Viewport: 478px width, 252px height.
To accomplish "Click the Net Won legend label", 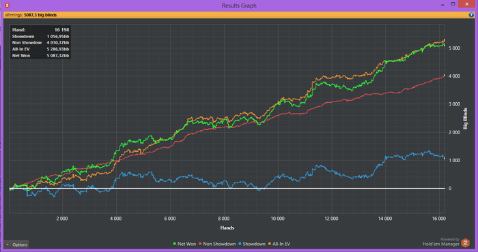I will 186,244.
